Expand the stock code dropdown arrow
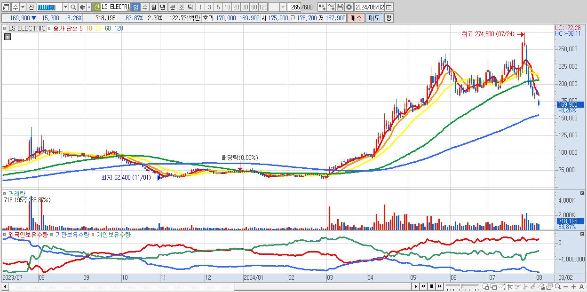Screen dimensions: 587x292 pyautogui.click(x=65, y=7)
